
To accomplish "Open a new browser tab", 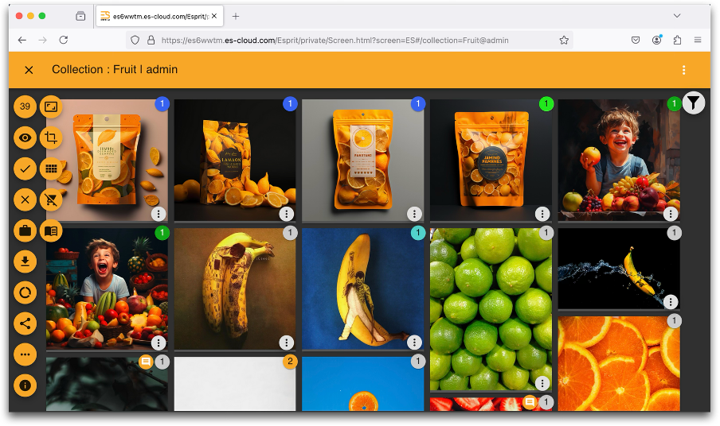I will [236, 16].
